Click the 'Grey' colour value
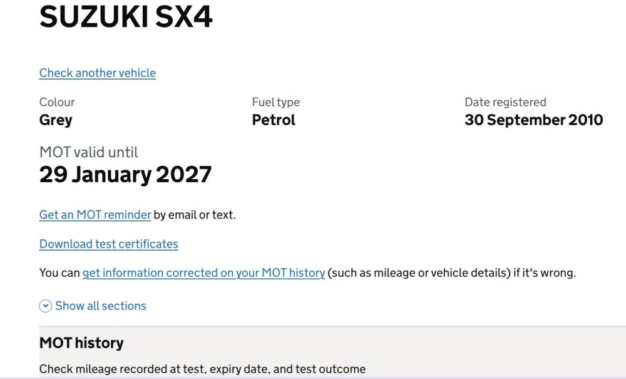 [56, 120]
